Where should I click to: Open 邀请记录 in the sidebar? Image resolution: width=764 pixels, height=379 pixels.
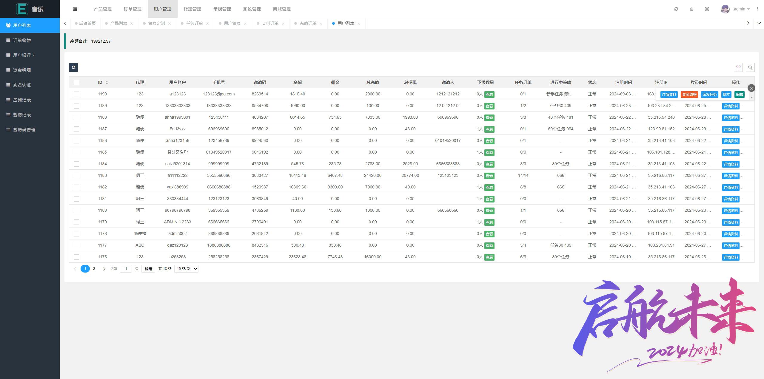pyautogui.click(x=30, y=115)
